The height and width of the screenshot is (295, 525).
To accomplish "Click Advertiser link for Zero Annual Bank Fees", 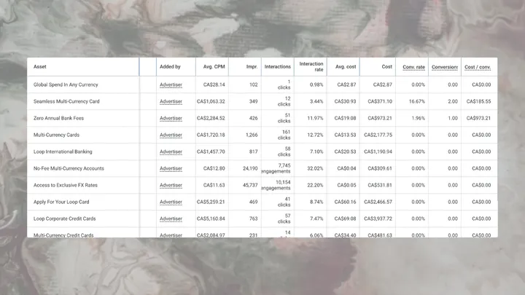I will [171, 118].
